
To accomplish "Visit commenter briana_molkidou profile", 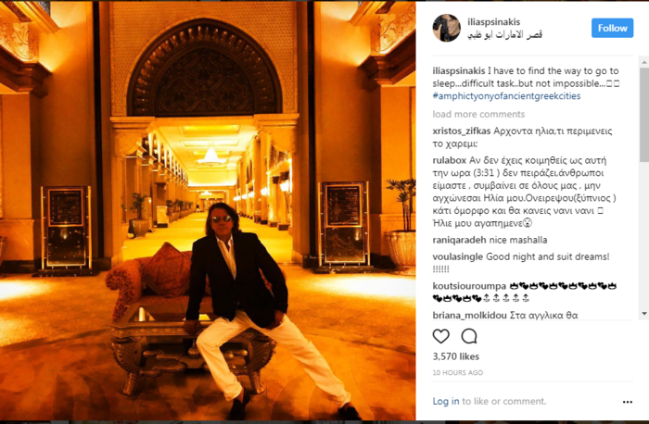I will (469, 316).
